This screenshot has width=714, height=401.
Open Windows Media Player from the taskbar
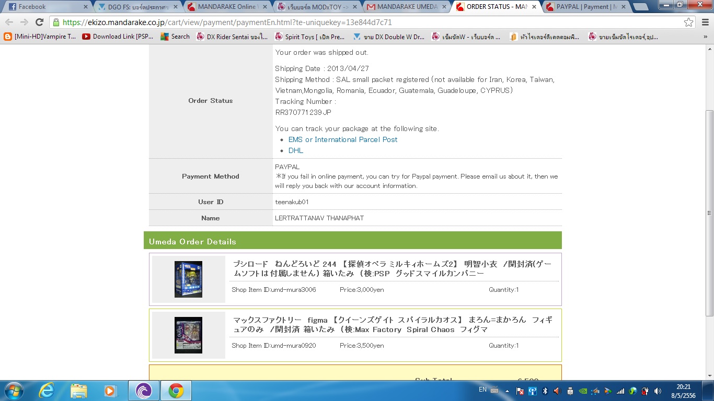pos(110,391)
